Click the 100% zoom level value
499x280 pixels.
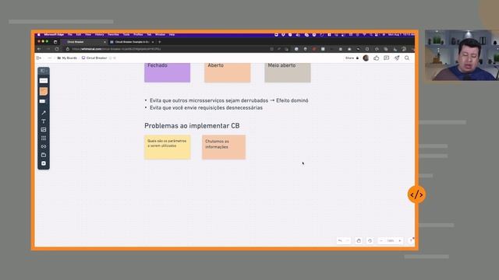[391, 240]
